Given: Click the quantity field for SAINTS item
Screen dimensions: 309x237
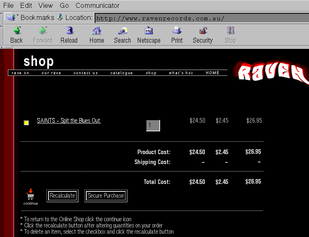Looking at the screenshot, I should pos(153,125).
